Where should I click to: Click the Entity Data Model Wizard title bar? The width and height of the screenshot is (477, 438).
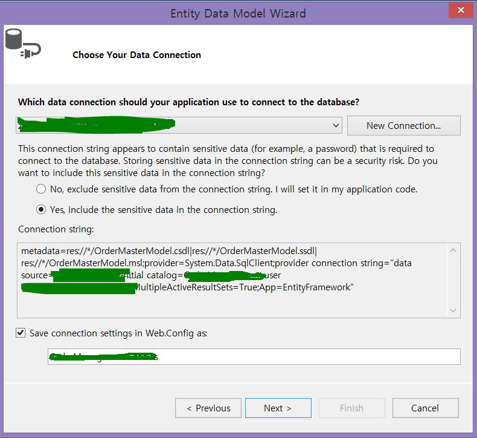pos(238,13)
